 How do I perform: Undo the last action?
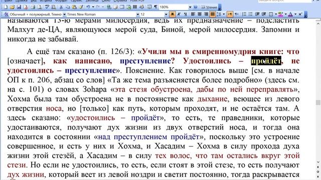(88, 7)
